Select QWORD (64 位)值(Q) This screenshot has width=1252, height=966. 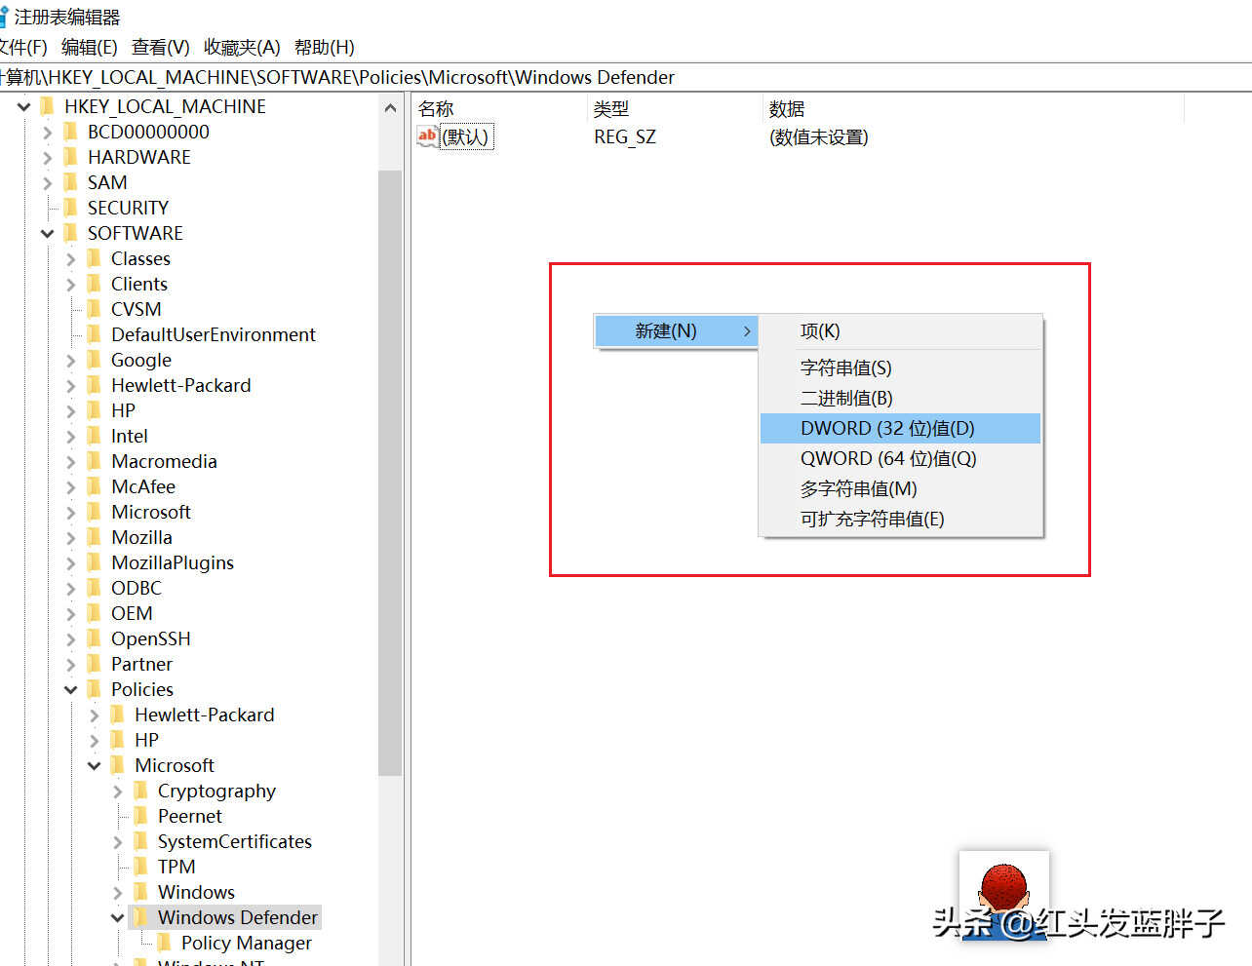point(901,458)
